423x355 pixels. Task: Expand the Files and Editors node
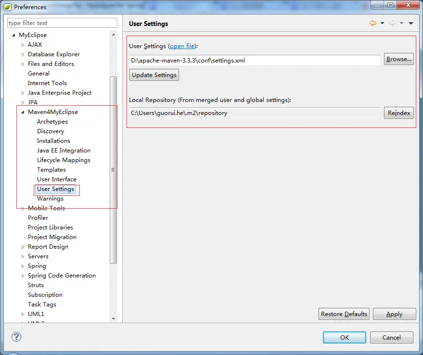click(23, 64)
